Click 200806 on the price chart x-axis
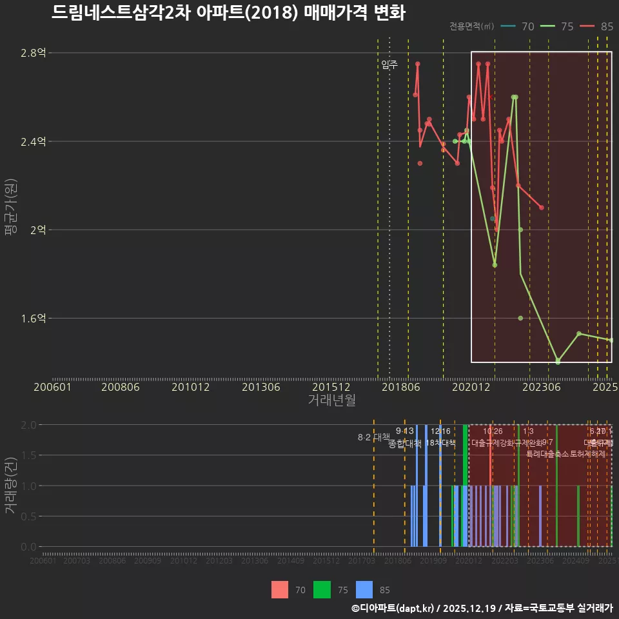Viewport: 619px width, 619px height. pos(121,387)
